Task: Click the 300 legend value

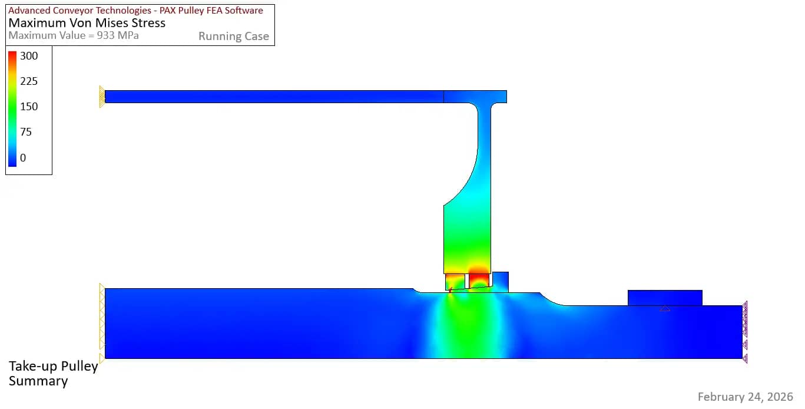Action: (x=29, y=56)
